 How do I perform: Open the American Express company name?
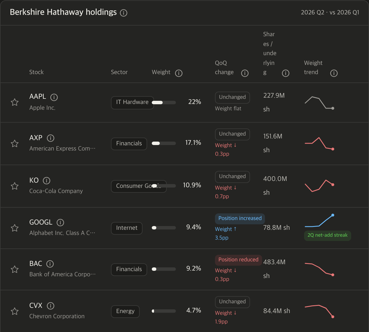point(62,148)
